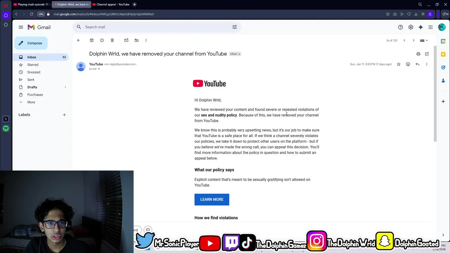
Task: Get add-ons plus in side panel
Action: coord(443,101)
